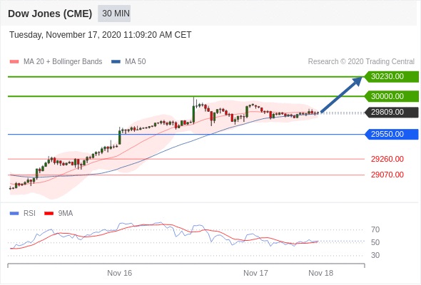Click the 30000.00 resistance price tag
This screenshot has width=421, height=285.
pyautogui.click(x=392, y=96)
